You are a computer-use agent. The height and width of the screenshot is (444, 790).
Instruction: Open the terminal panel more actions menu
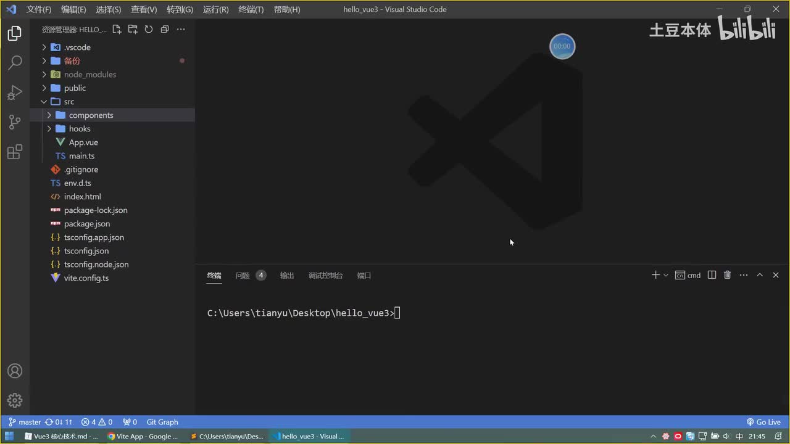744,275
